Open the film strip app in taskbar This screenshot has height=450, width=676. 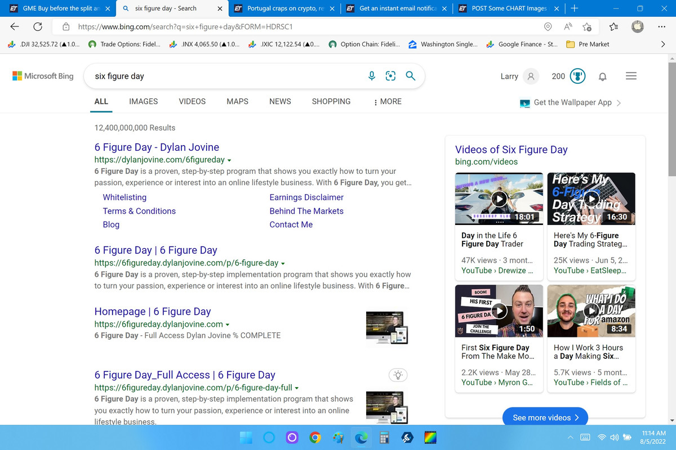pos(430,437)
